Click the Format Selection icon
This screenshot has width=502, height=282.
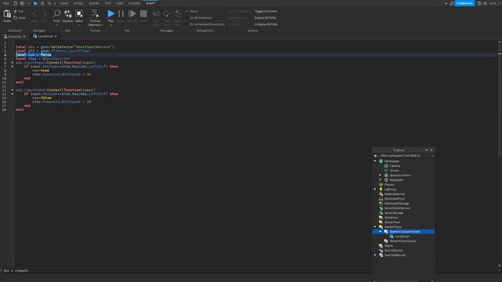point(95,13)
